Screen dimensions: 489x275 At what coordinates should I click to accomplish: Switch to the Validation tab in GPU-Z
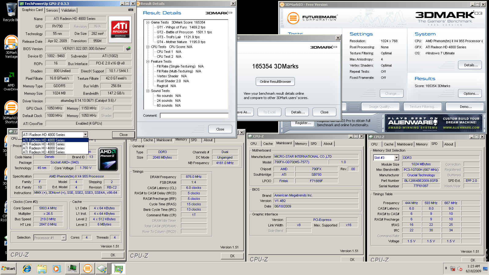coord(68,10)
